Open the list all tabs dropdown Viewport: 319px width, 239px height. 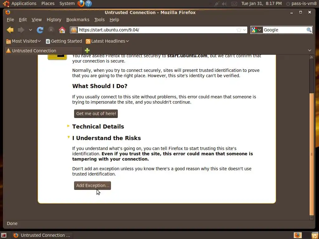[x=309, y=50]
